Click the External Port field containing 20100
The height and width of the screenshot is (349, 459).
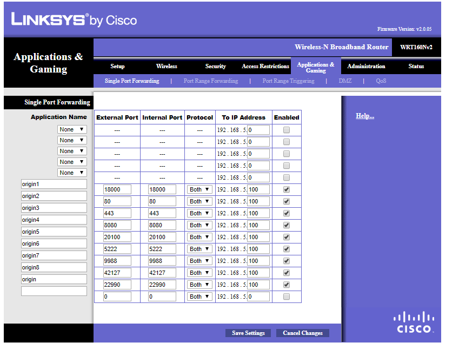click(x=117, y=237)
